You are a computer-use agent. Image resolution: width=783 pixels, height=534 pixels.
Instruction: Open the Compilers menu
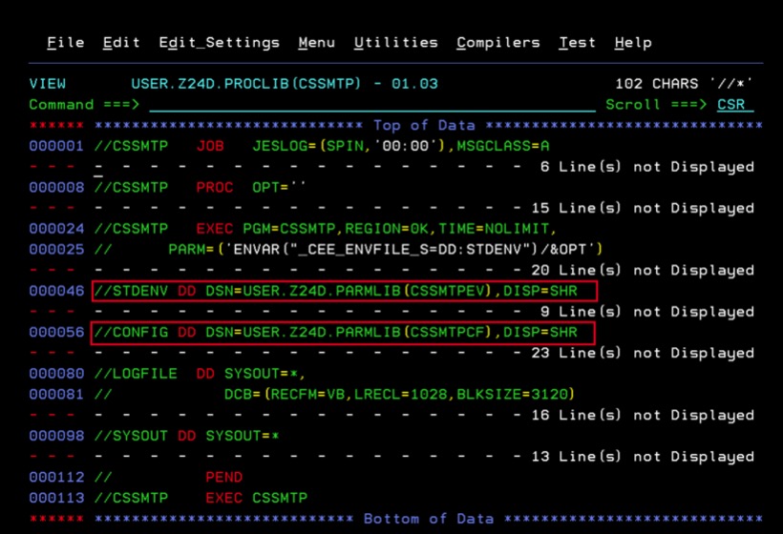point(498,43)
